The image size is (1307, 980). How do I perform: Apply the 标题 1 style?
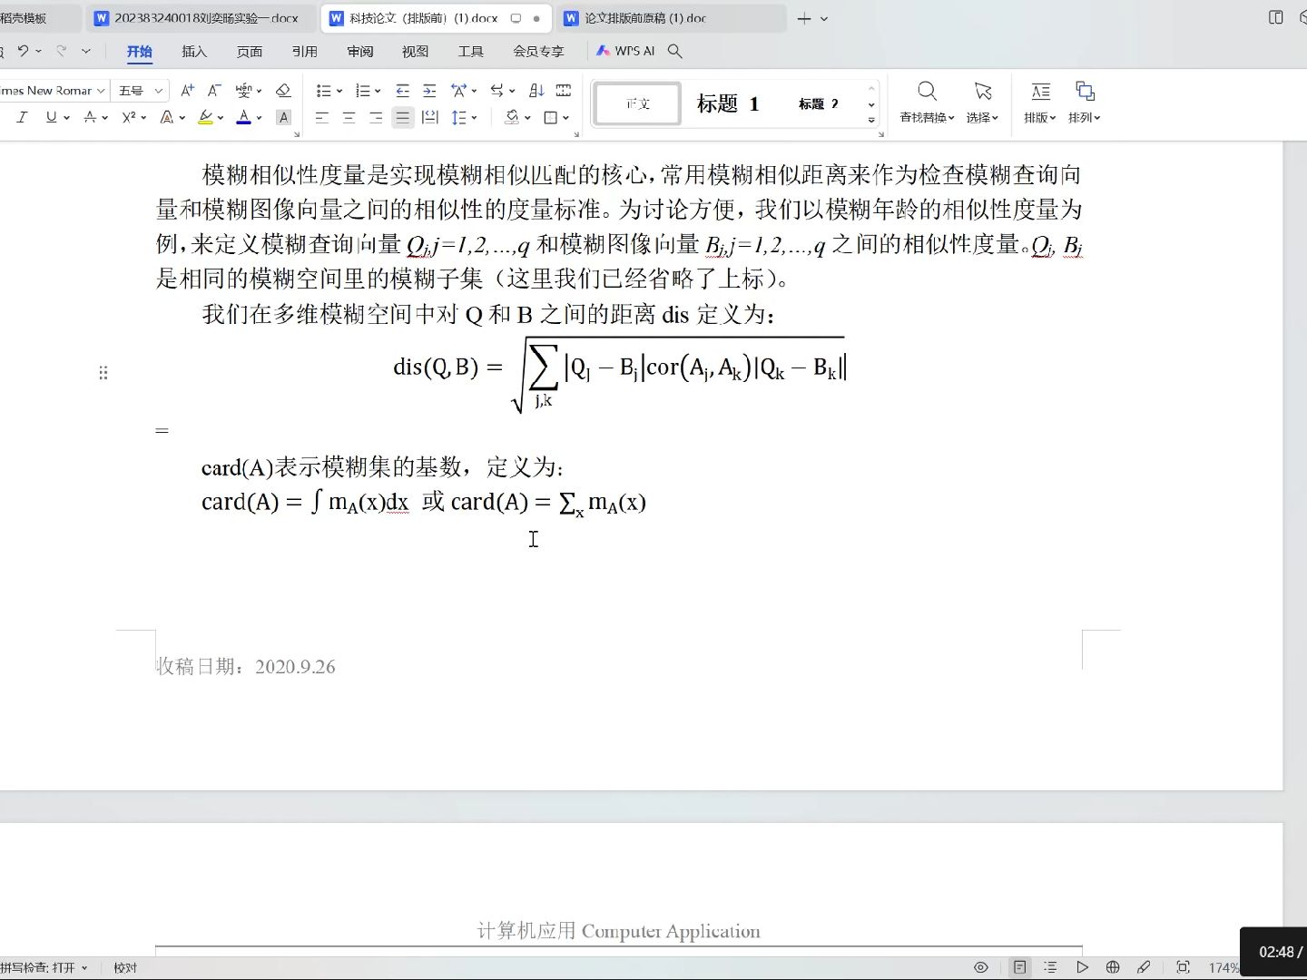pyautogui.click(x=727, y=103)
